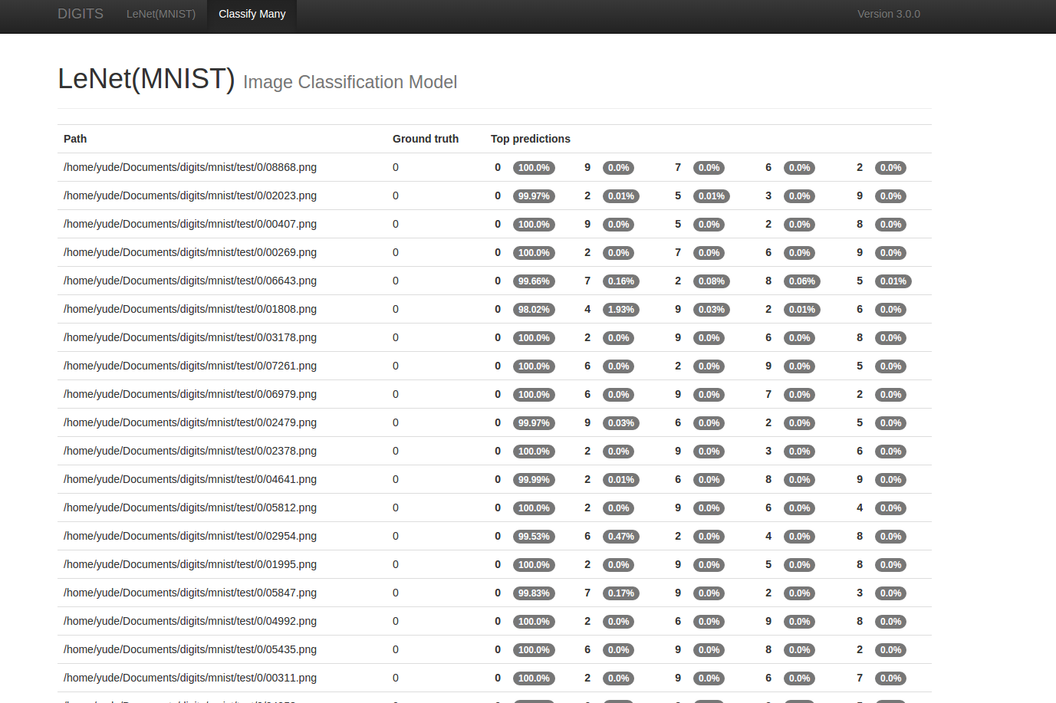The image size is (1056, 703).
Task: Click the 99.53% badge in 02954.png row
Action: point(534,537)
